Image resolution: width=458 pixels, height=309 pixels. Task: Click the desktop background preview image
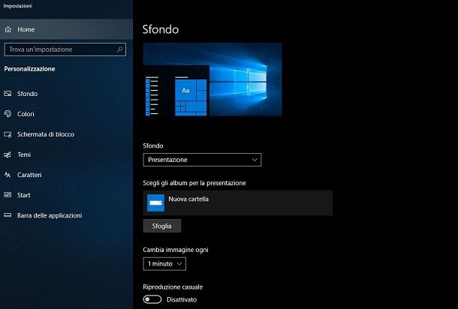coord(212,79)
